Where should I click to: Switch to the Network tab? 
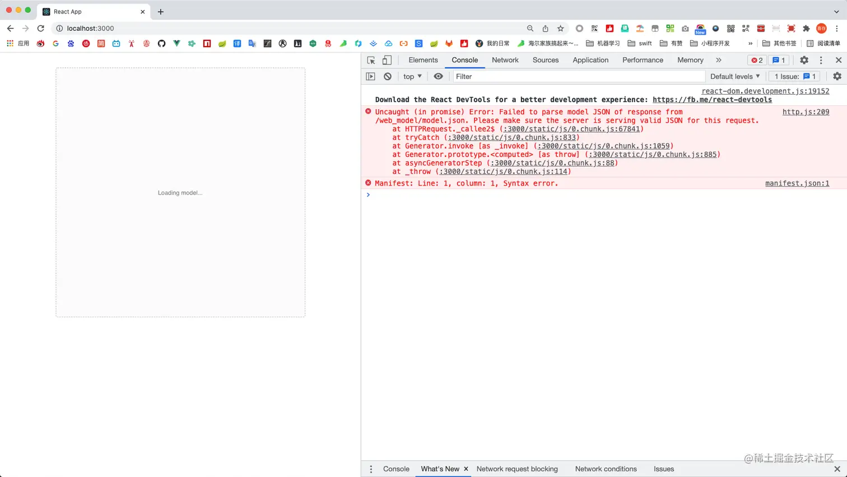(505, 60)
